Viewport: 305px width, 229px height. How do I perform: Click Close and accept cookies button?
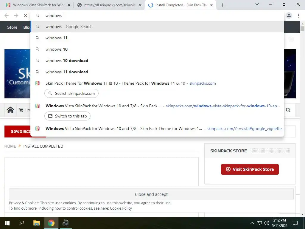151,194
